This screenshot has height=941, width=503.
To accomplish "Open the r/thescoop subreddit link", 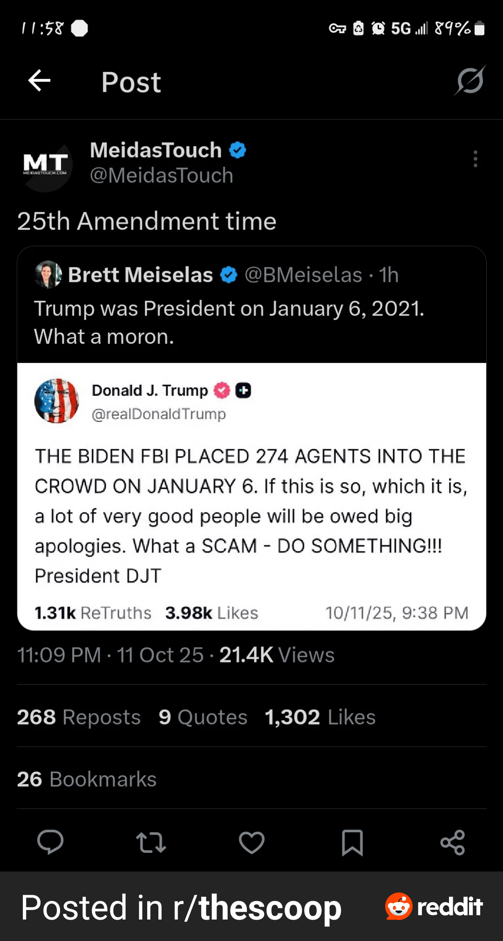I will click(x=257, y=908).
